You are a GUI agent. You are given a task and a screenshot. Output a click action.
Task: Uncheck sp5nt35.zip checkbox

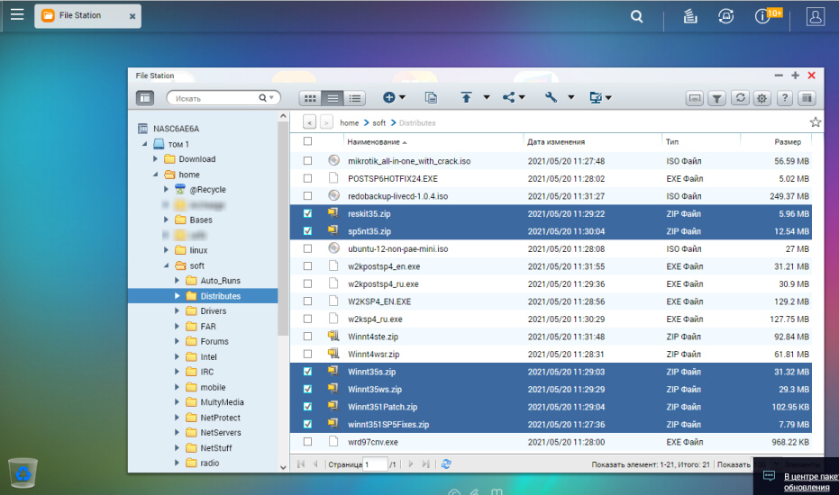pos(307,231)
